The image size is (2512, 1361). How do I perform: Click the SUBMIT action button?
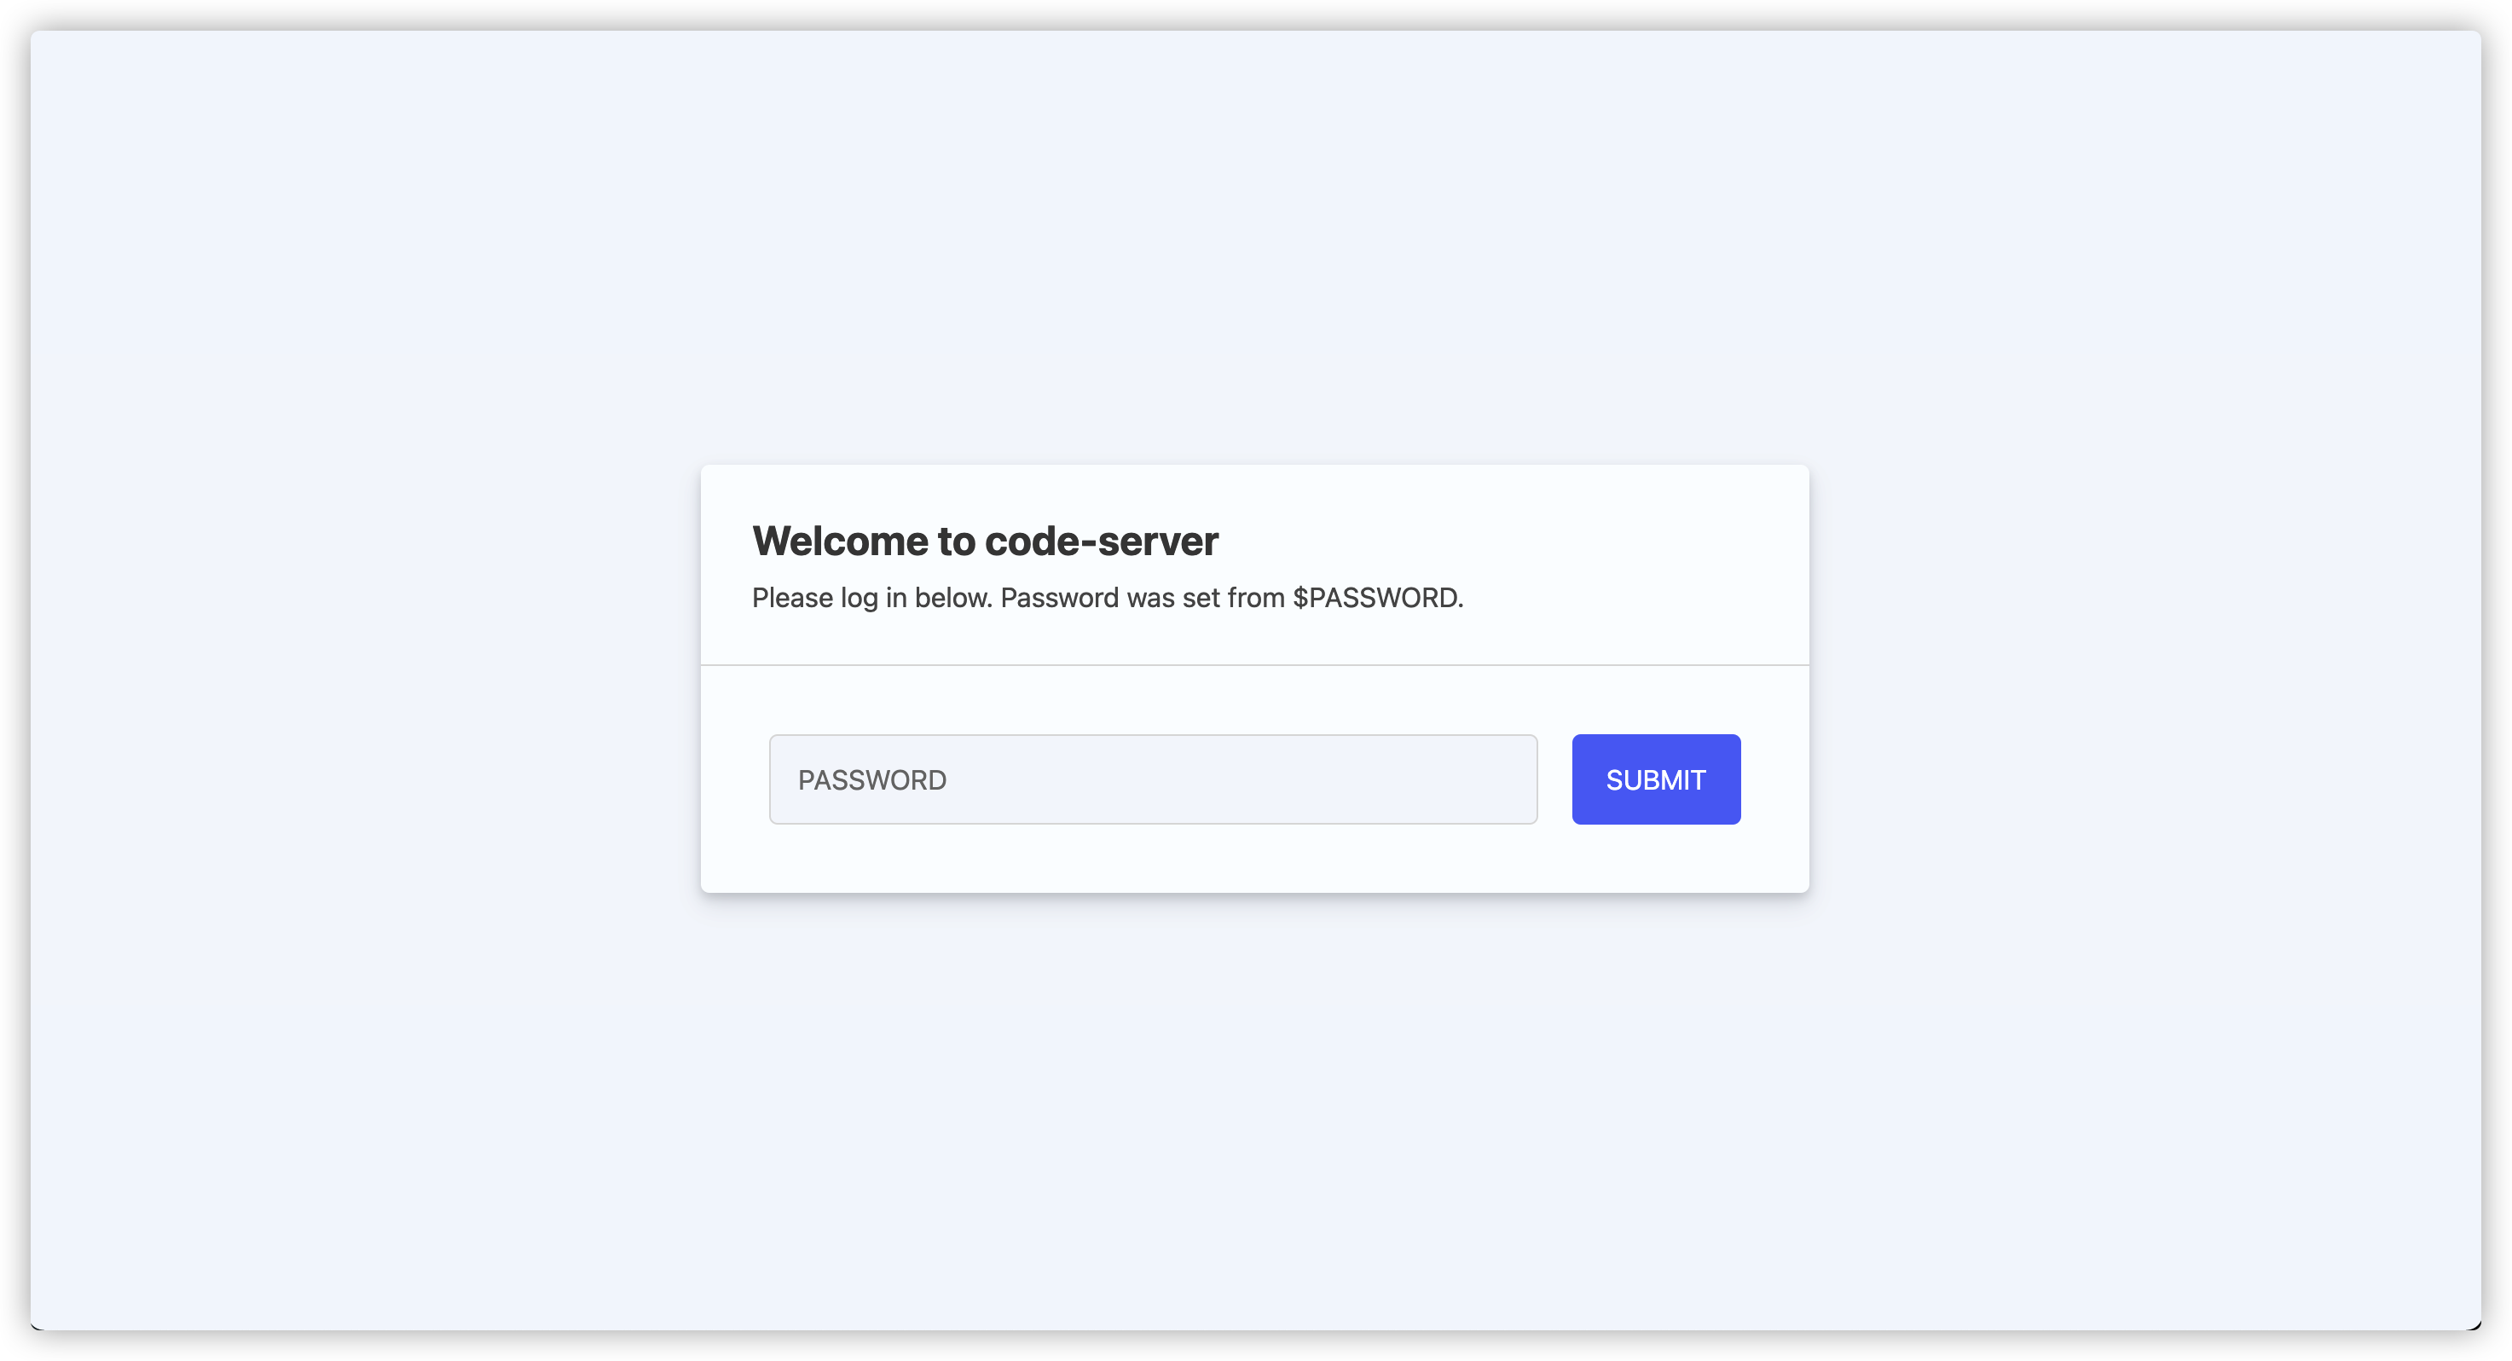click(x=1656, y=778)
